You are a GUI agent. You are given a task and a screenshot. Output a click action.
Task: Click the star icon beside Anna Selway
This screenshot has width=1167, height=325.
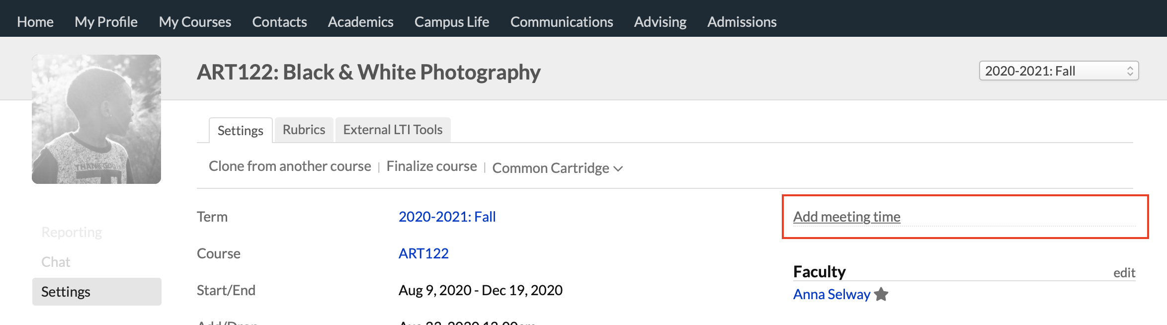(881, 294)
